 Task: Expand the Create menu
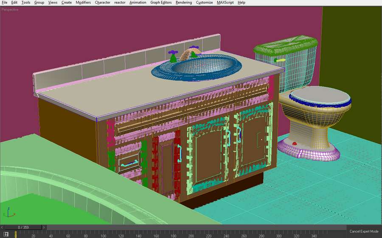(x=67, y=3)
